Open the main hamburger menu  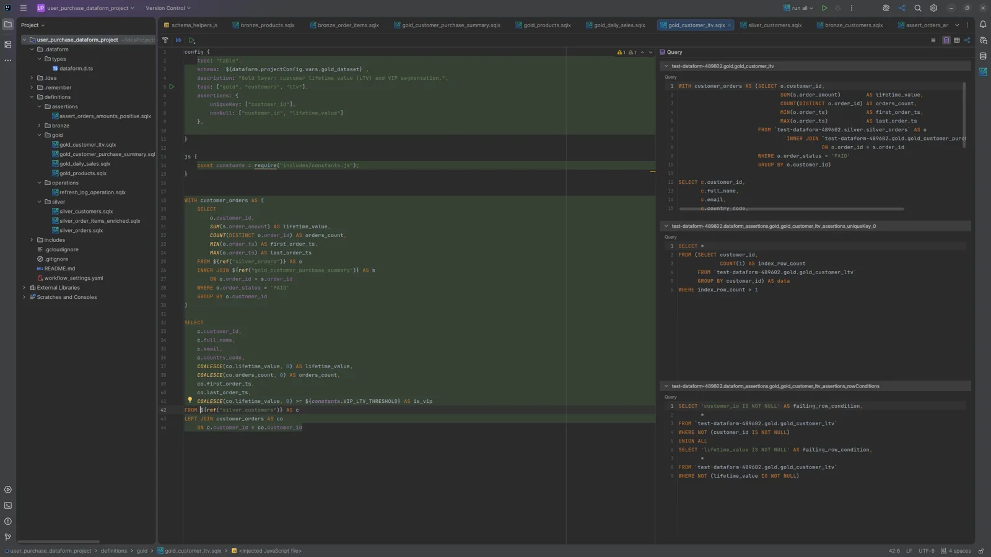(x=24, y=8)
